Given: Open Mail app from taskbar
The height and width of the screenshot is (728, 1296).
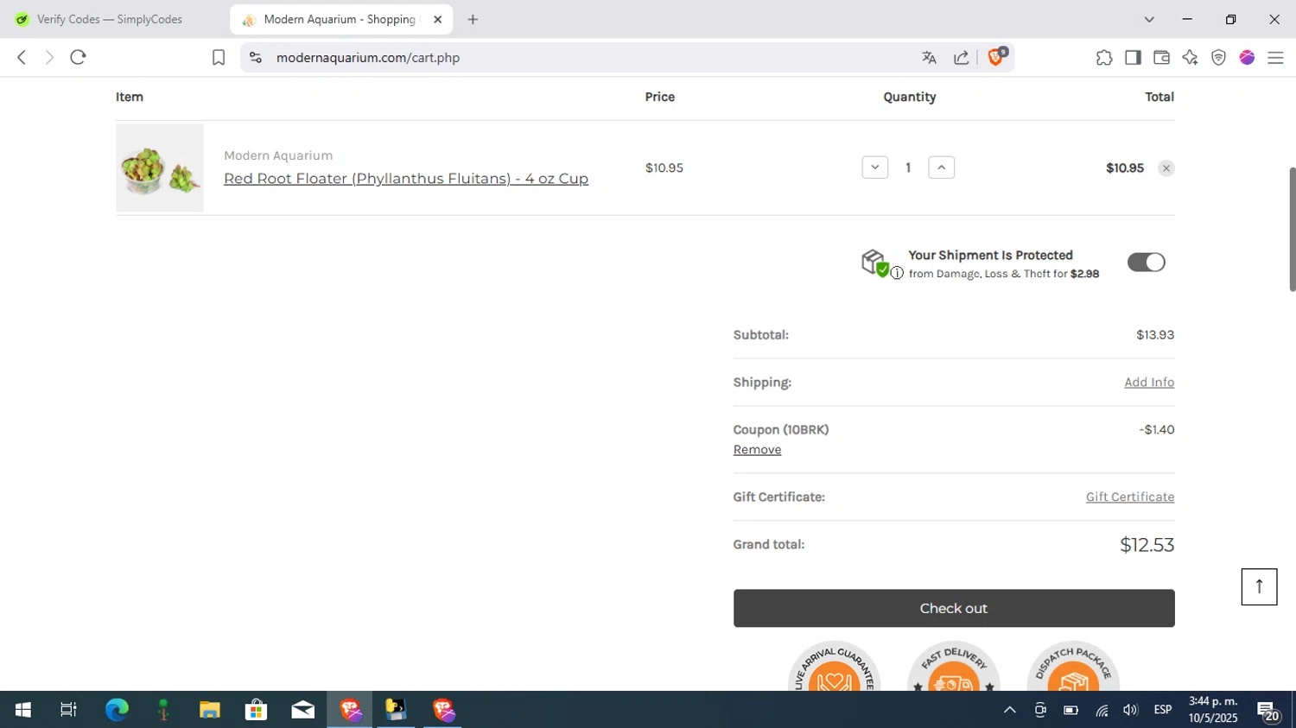Looking at the screenshot, I should [x=302, y=710].
